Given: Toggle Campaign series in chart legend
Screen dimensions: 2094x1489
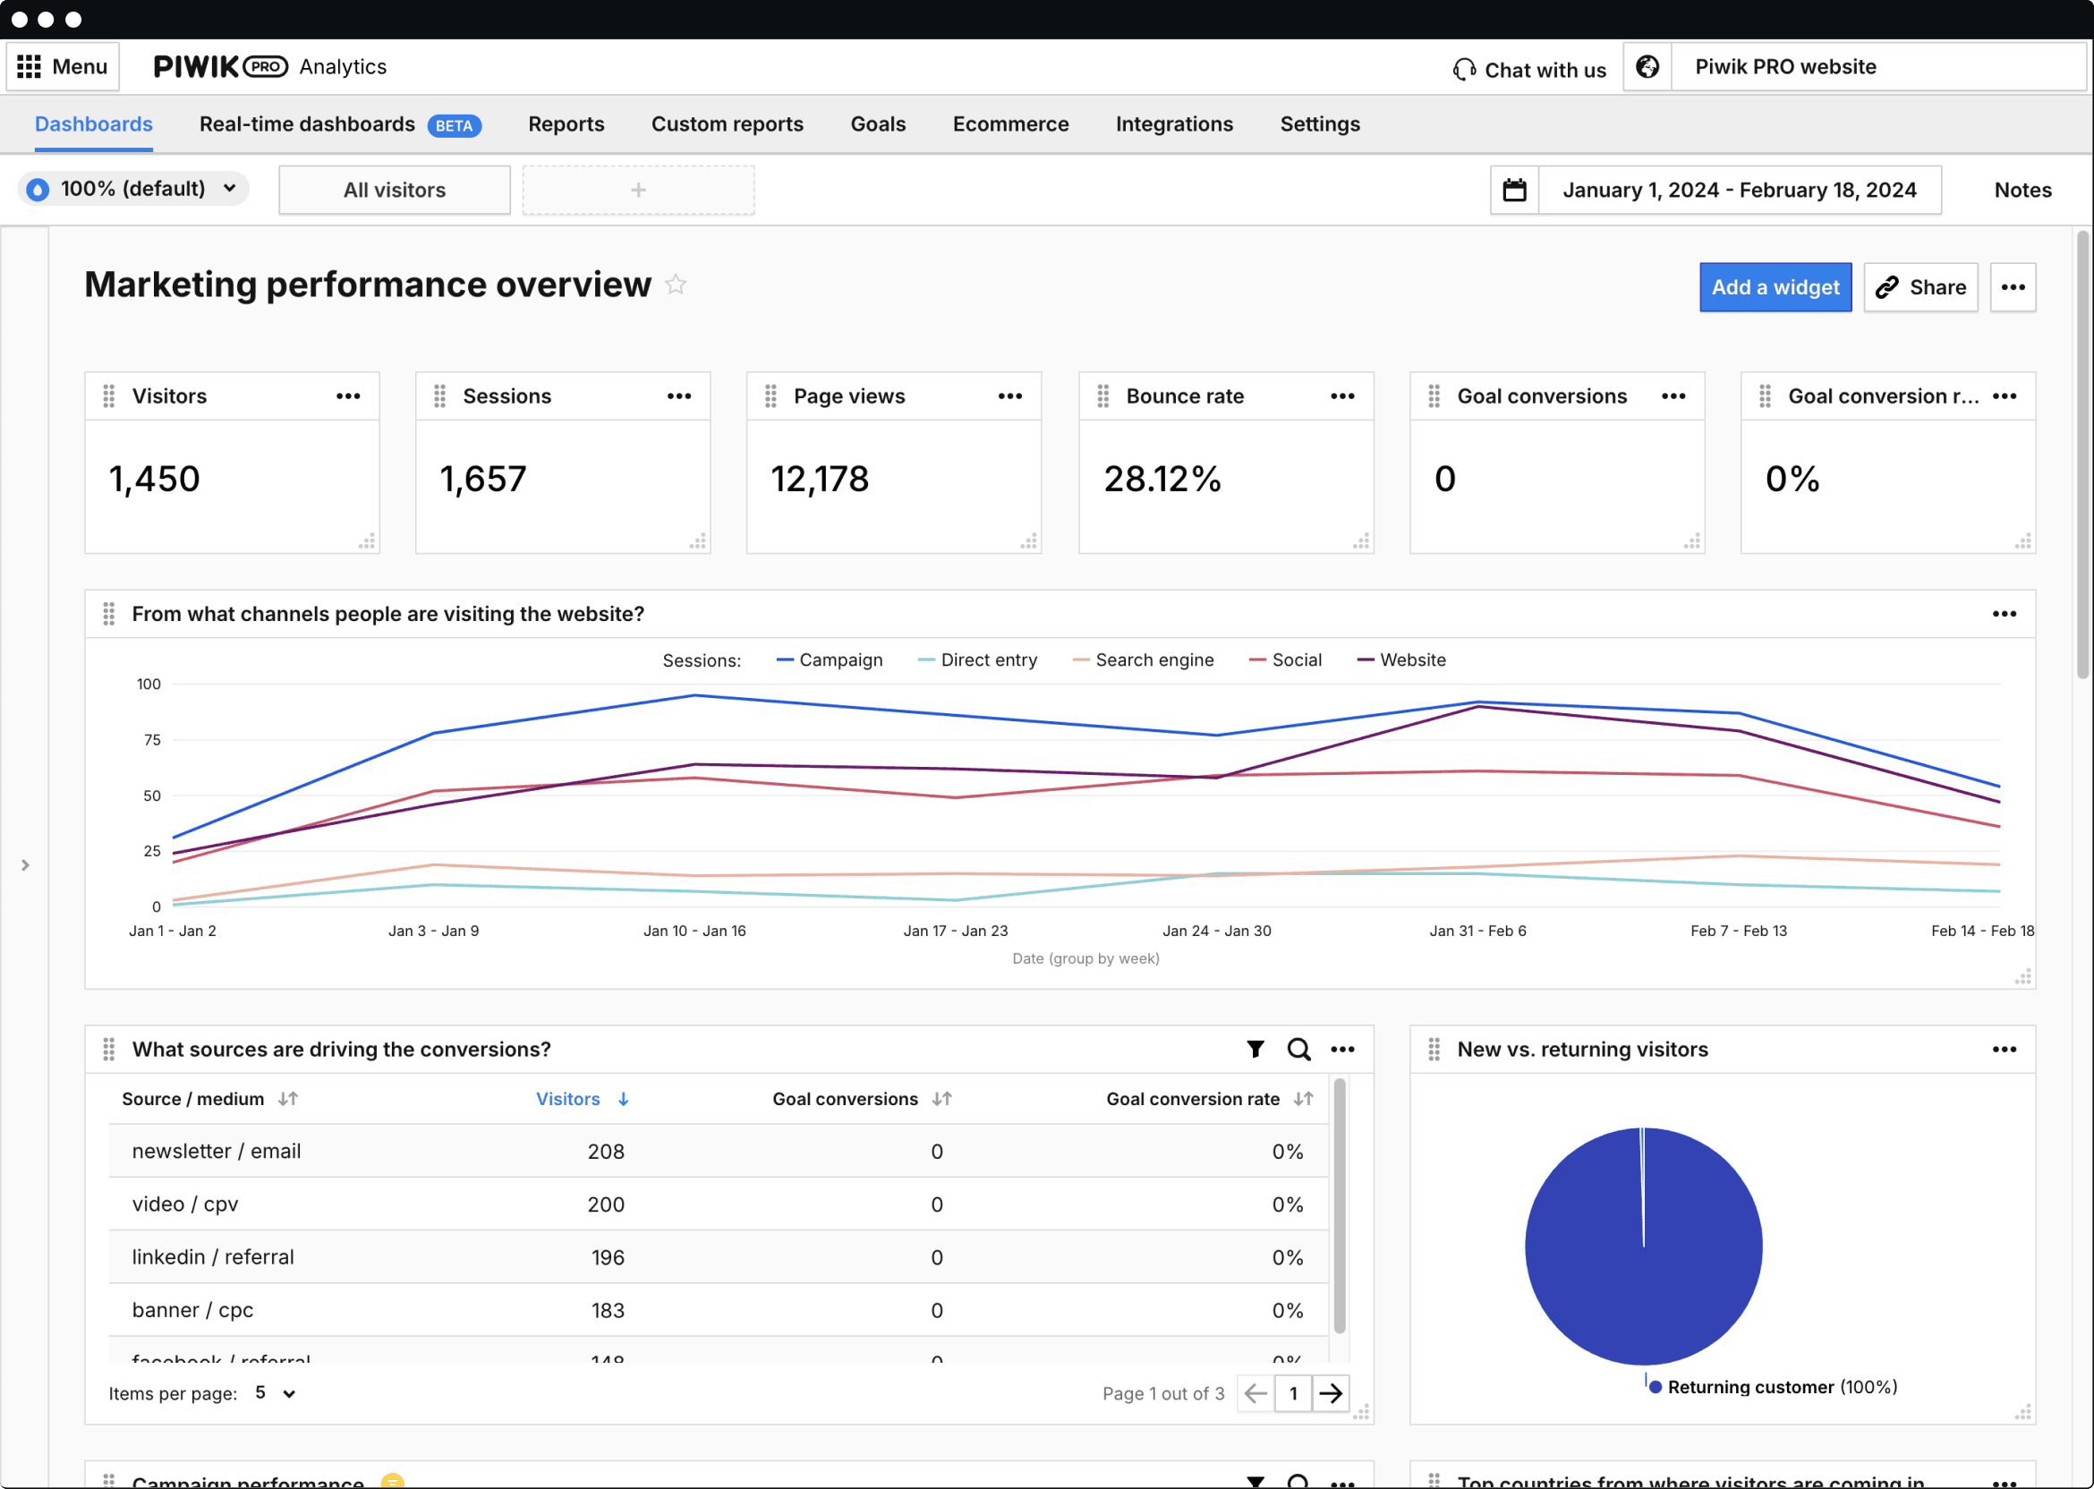Looking at the screenshot, I should point(829,660).
